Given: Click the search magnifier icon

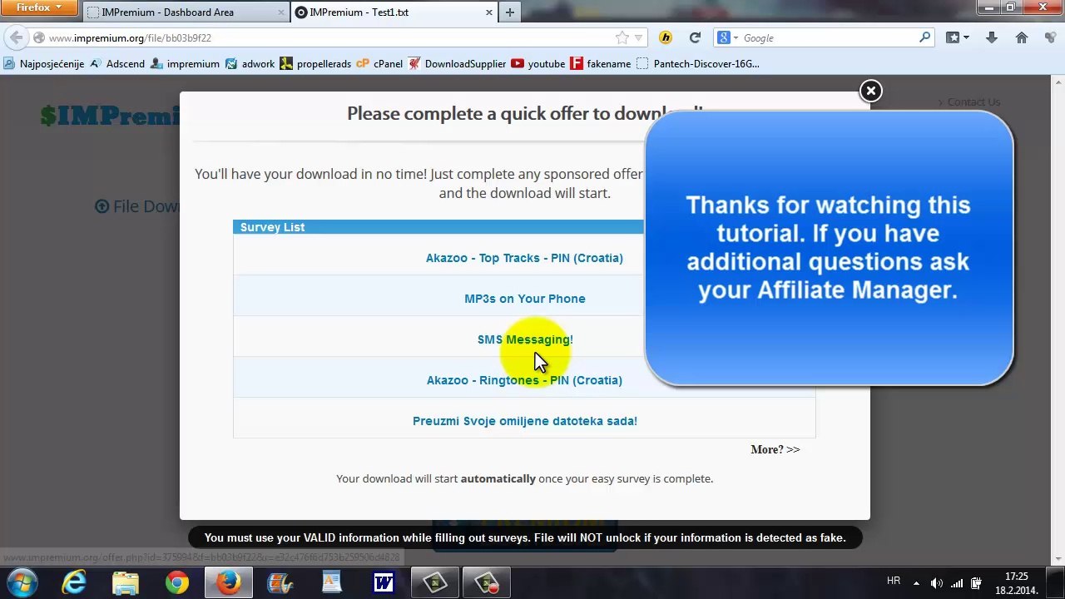Looking at the screenshot, I should coord(924,38).
